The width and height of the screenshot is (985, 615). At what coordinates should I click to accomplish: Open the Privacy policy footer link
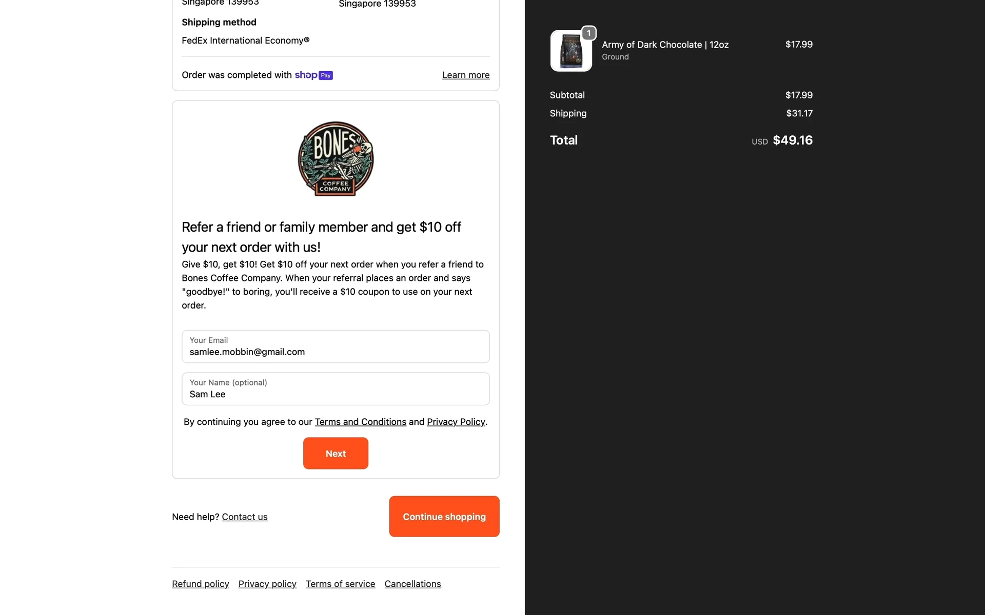(267, 584)
